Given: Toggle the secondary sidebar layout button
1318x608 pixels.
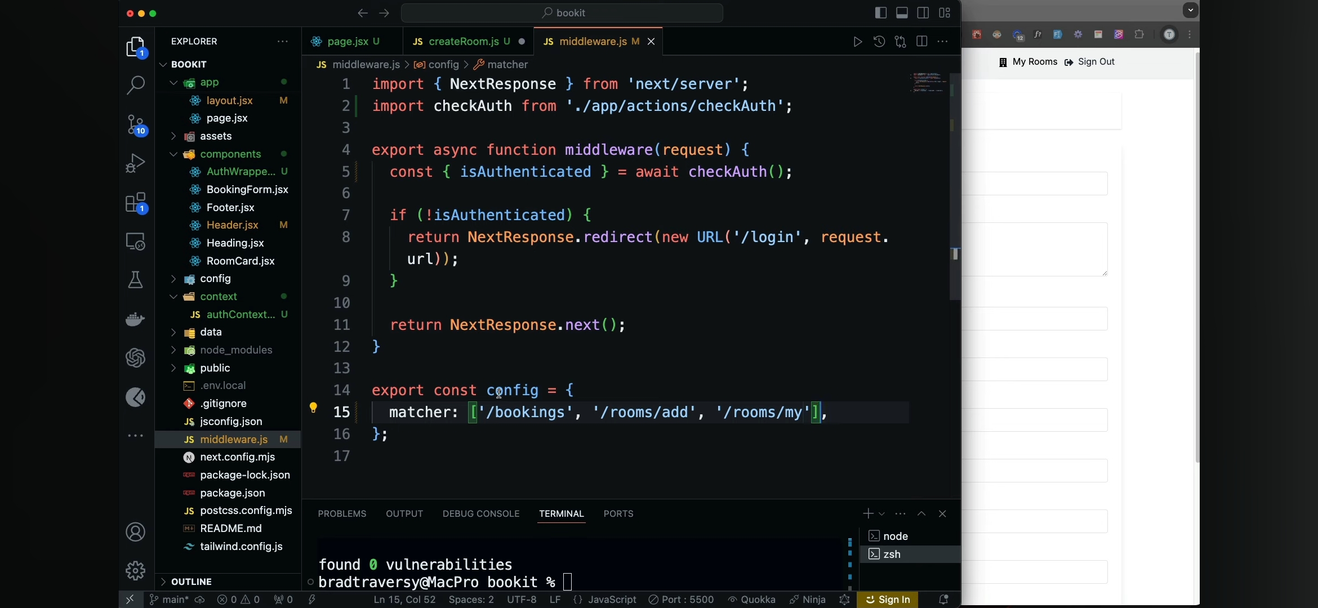Looking at the screenshot, I should 923,13.
